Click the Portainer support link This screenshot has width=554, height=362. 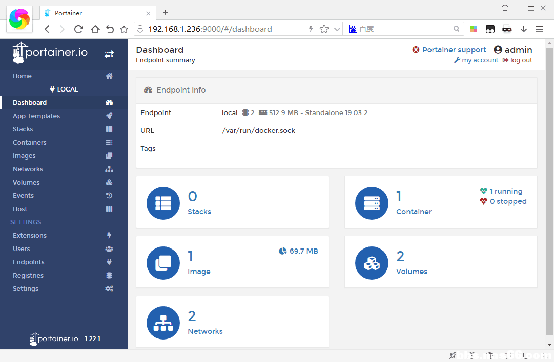454,50
